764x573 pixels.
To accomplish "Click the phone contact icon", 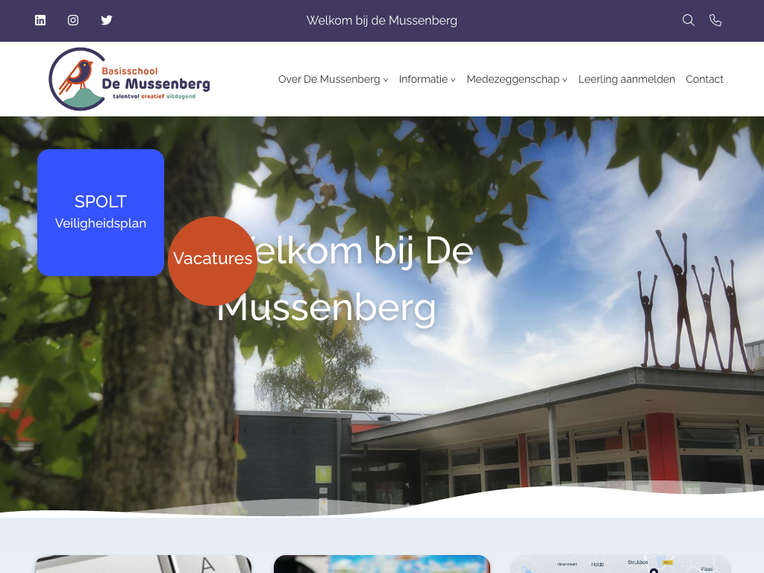I will [x=716, y=20].
